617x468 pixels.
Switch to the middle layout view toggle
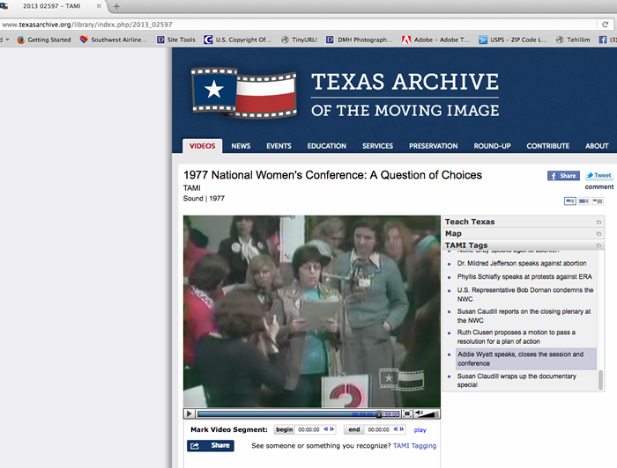click(584, 201)
